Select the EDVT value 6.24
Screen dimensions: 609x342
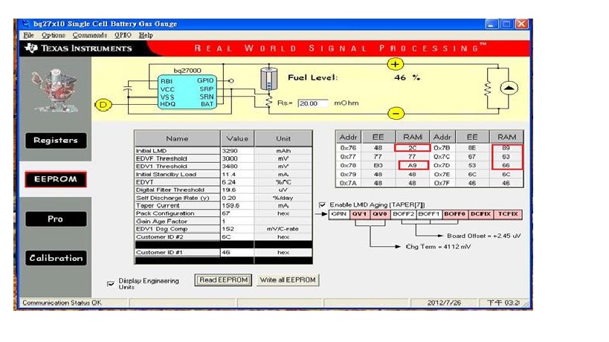pyautogui.click(x=237, y=182)
